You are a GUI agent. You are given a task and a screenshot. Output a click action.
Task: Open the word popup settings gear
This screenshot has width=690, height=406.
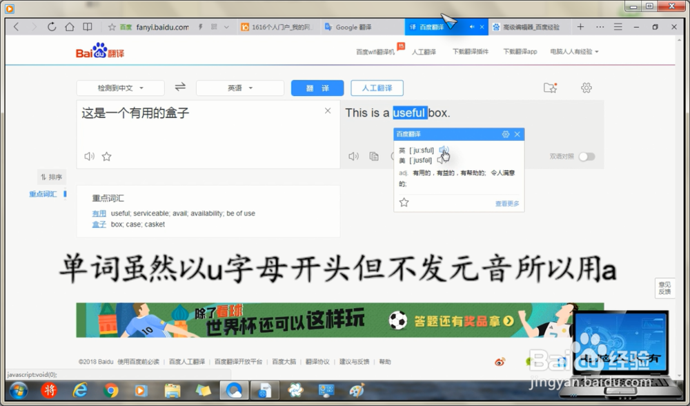point(506,134)
